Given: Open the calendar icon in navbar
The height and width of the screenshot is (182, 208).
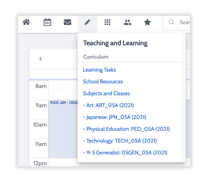Looking at the screenshot, I should coord(47,22).
